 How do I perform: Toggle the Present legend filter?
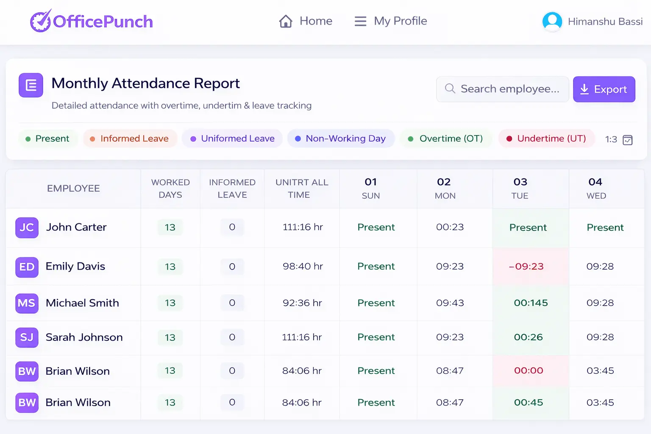pyautogui.click(x=47, y=139)
